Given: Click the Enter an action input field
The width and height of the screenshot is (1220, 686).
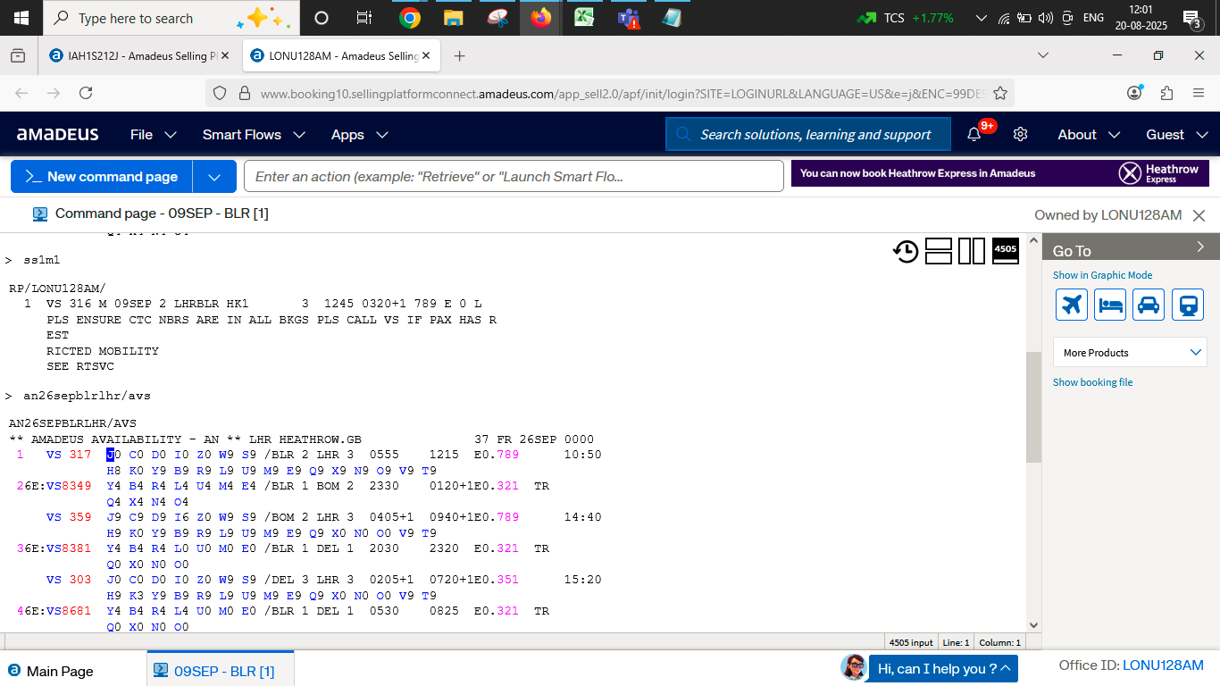Looking at the screenshot, I should pos(514,177).
